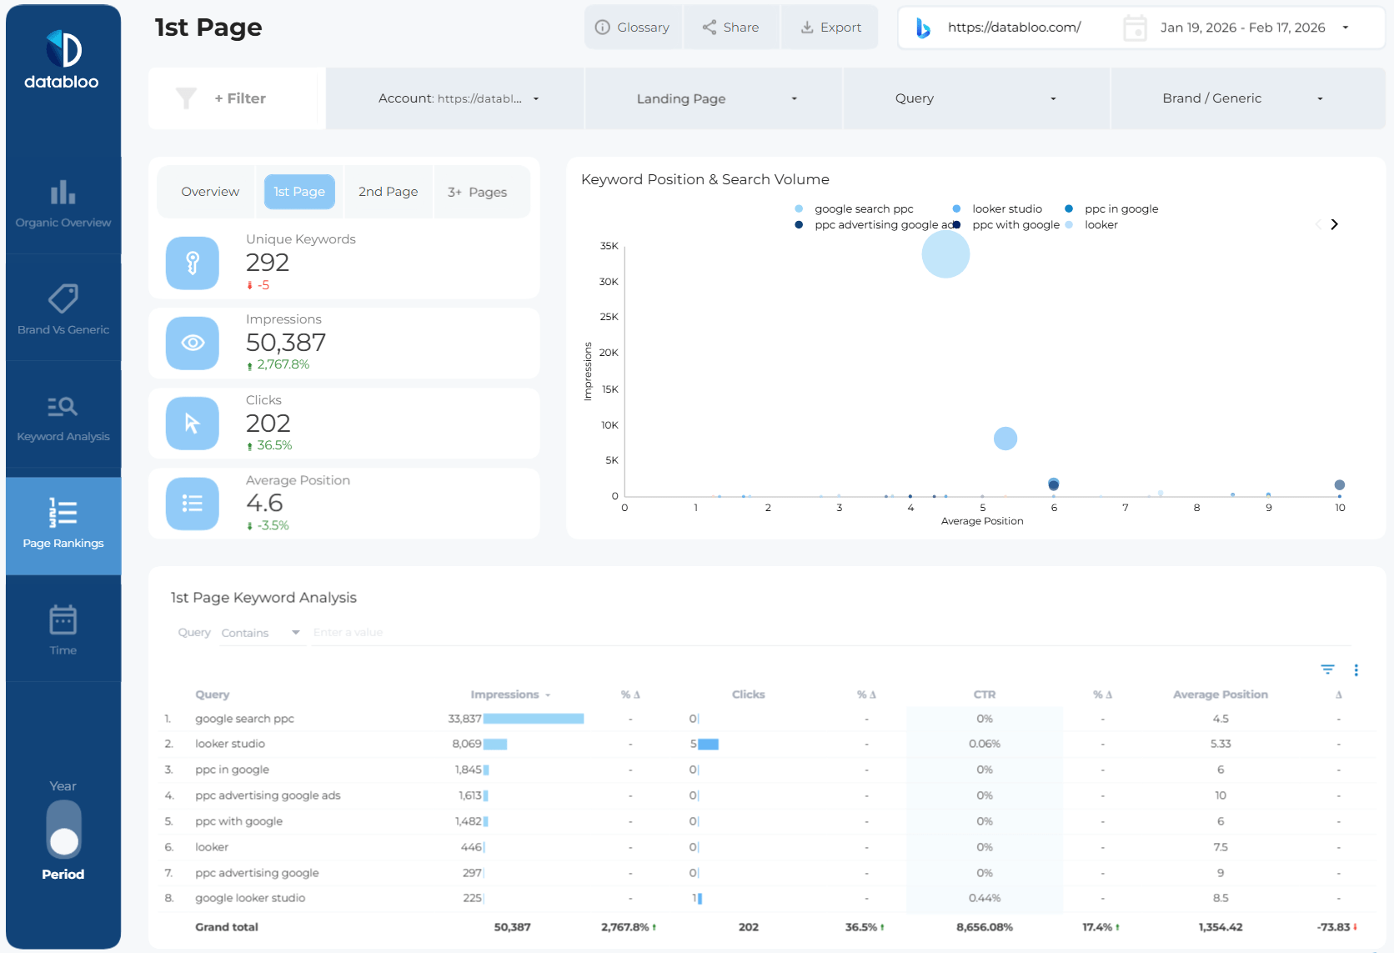The height and width of the screenshot is (953, 1394).
Task: Switch to the 2nd Page tab
Action: pyautogui.click(x=388, y=192)
